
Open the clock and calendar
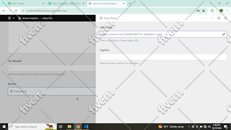tap(217, 127)
